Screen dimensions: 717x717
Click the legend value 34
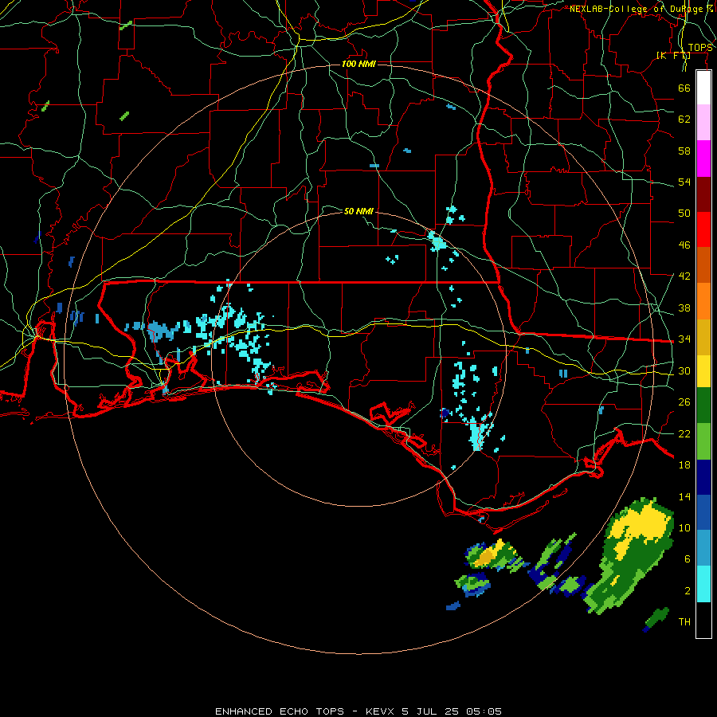coord(684,339)
